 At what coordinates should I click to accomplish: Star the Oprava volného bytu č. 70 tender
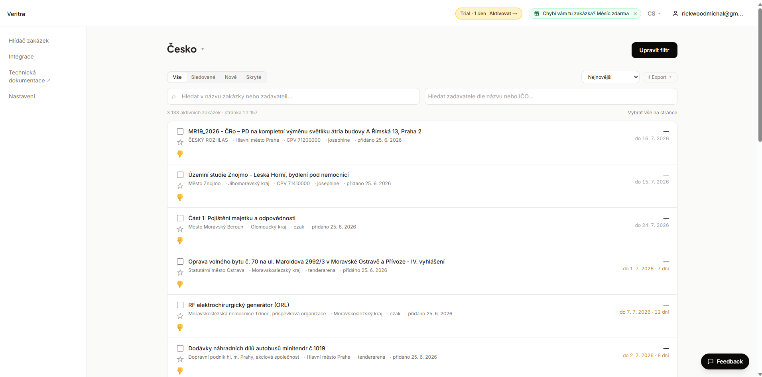click(180, 273)
